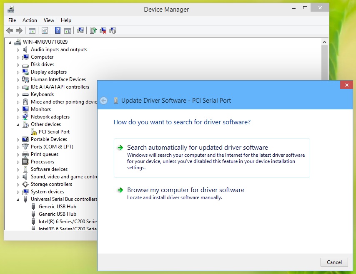Open the File menu
The width and height of the screenshot is (356, 274).
(x=12, y=20)
